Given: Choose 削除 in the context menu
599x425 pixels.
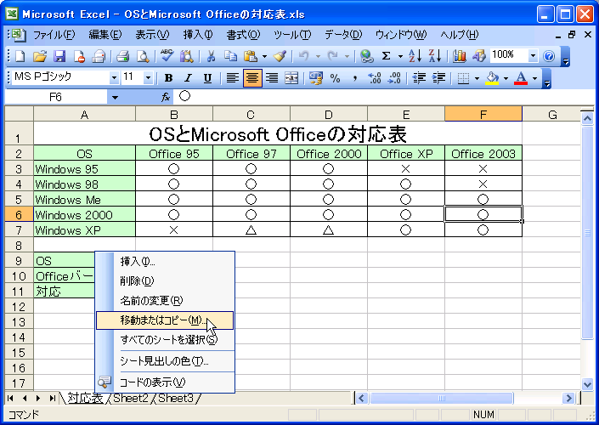Looking at the screenshot, I should 165,281.
